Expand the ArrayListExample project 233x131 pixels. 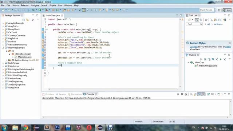(3, 23)
